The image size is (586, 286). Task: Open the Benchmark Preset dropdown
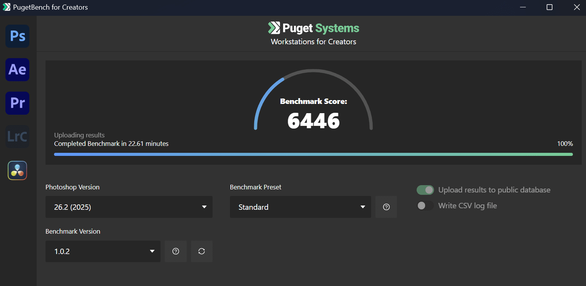tap(301, 207)
